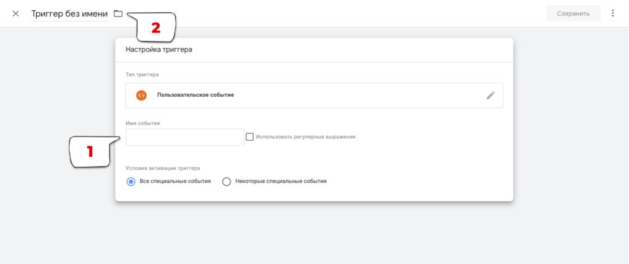Image resolution: width=629 pixels, height=264 pixels.
Task: Click the 'Тип триггера' section label
Action: pyautogui.click(x=142, y=75)
